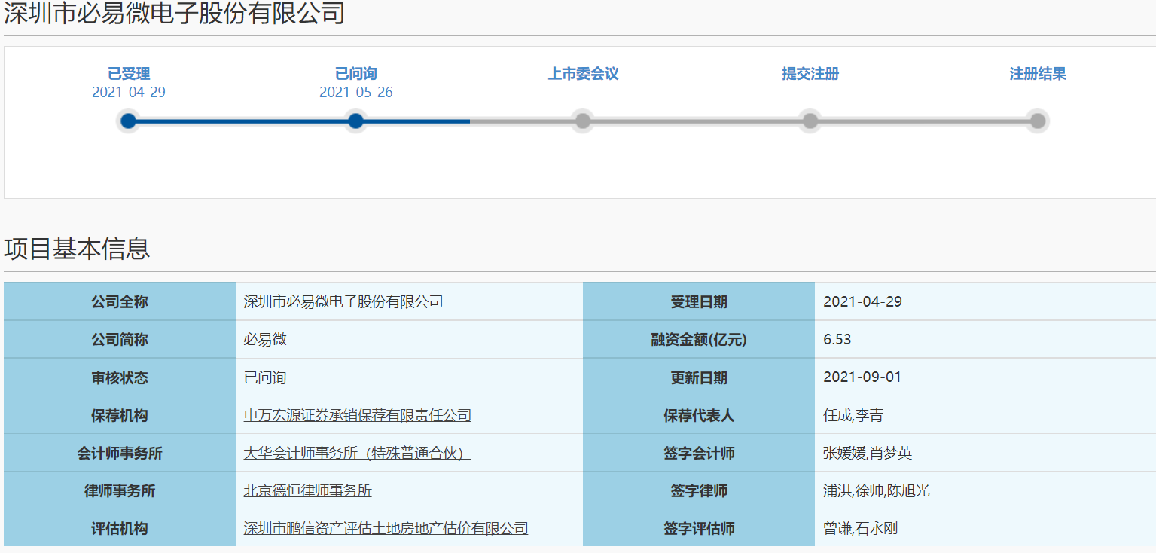Open 北京德恒律师事务所 link
The width and height of the screenshot is (1156, 553).
308,490
